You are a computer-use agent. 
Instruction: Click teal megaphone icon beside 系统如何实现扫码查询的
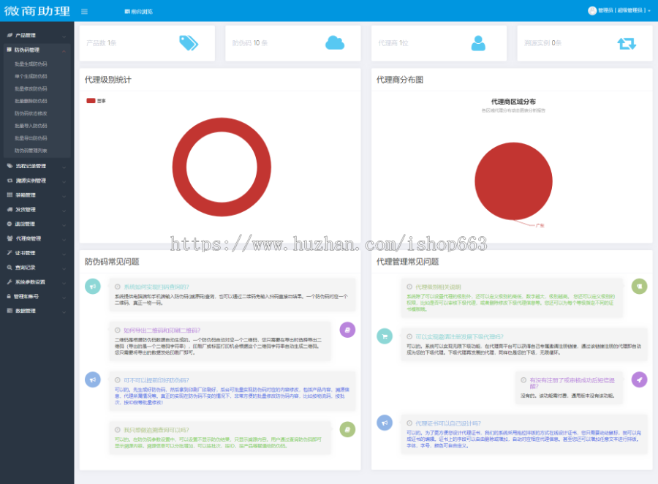click(93, 287)
